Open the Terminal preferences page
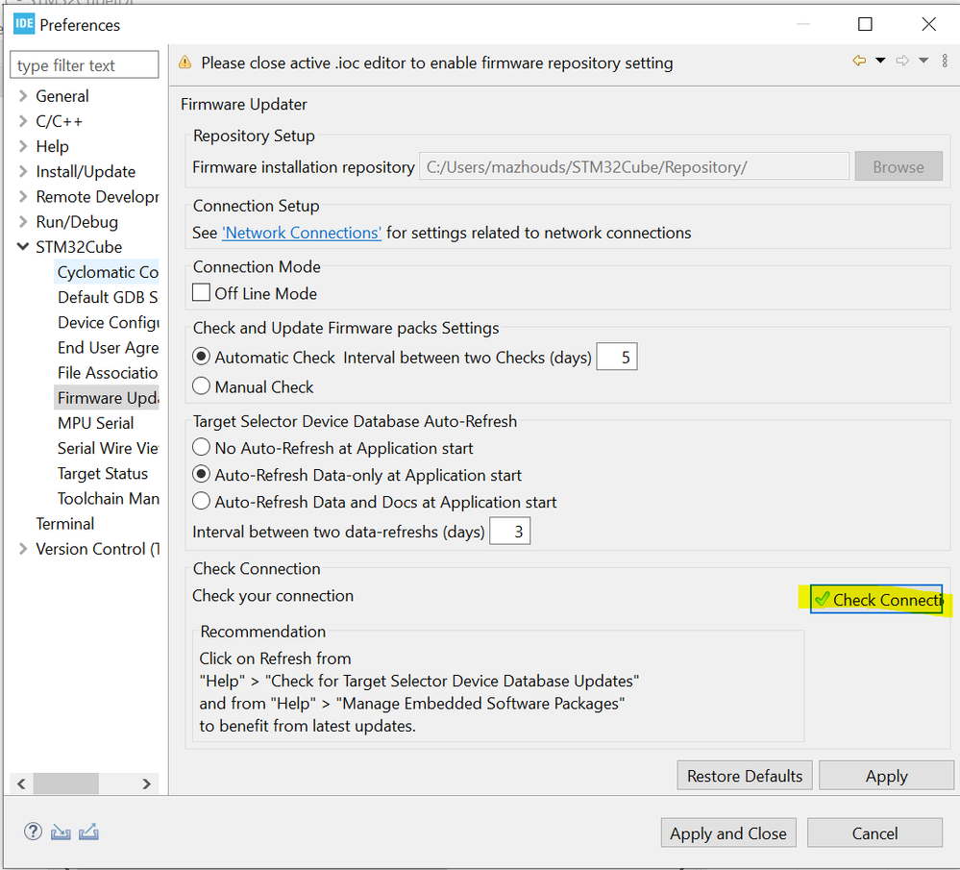960x870 pixels. pyautogui.click(x=65, y=524)
